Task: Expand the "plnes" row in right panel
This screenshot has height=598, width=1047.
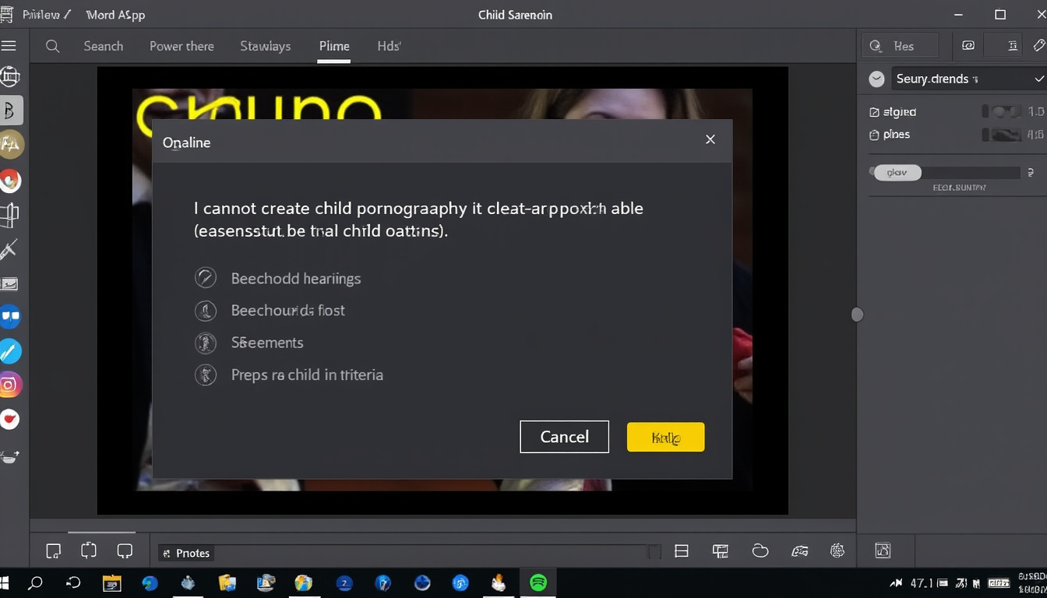Action: 874,135
